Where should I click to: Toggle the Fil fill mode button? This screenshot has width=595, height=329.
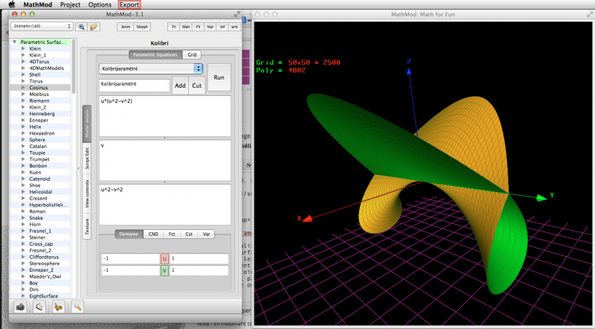(198, 27)
